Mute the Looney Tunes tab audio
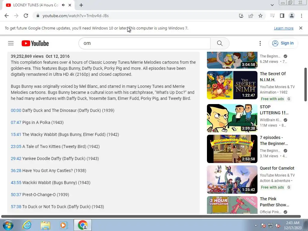This screenshot has height=231, width=308. coord(63,5)
